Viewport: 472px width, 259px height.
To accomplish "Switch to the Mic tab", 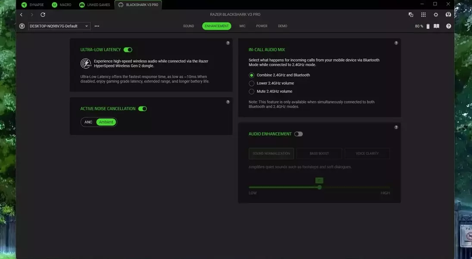I will pyautogui.click(x=242, y=26).
